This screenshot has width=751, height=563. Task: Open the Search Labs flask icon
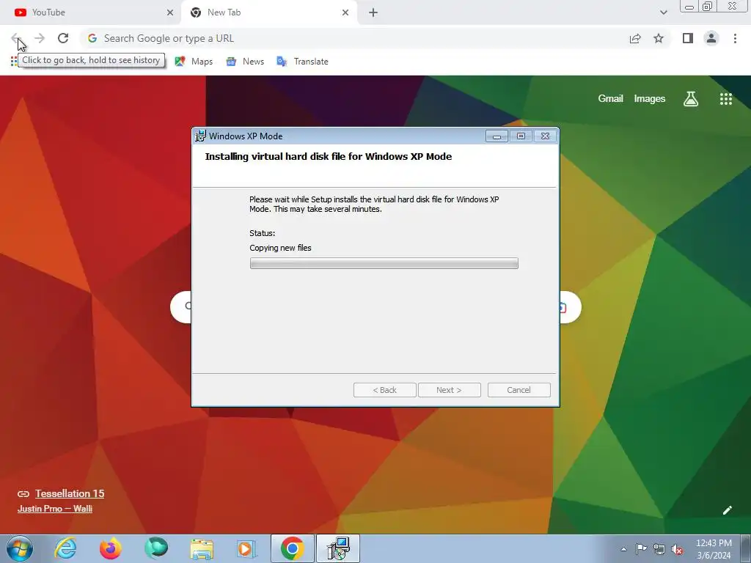(x=691, y=99)
